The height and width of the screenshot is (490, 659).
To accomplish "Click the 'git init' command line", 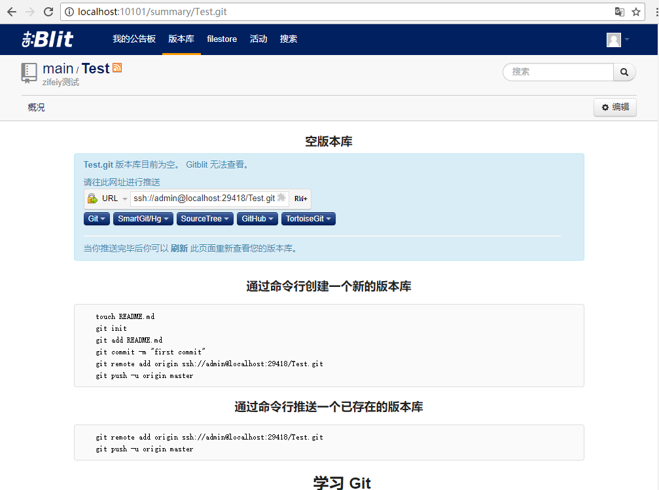I will tap(111, 328).
